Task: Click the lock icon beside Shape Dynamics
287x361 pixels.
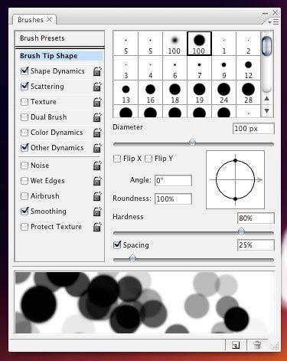Action: [97, 71]
